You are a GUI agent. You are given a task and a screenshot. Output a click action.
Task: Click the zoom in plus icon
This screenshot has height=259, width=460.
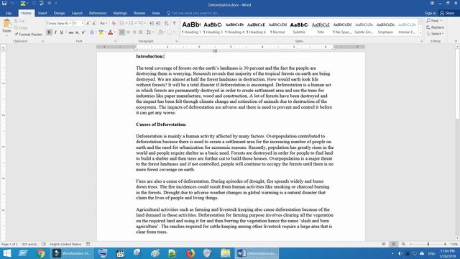(445, 244)
